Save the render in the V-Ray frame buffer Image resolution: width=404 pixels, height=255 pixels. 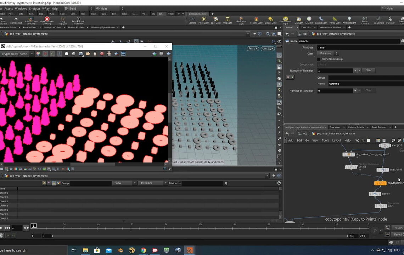(x=81, y=53)
